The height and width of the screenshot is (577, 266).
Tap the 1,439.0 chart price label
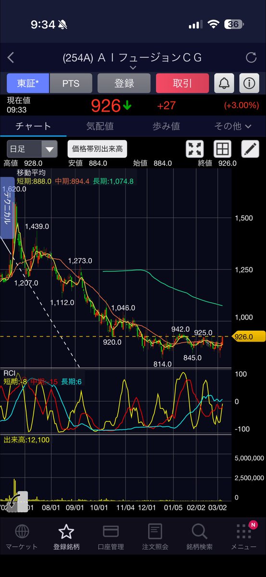[37, 226]
